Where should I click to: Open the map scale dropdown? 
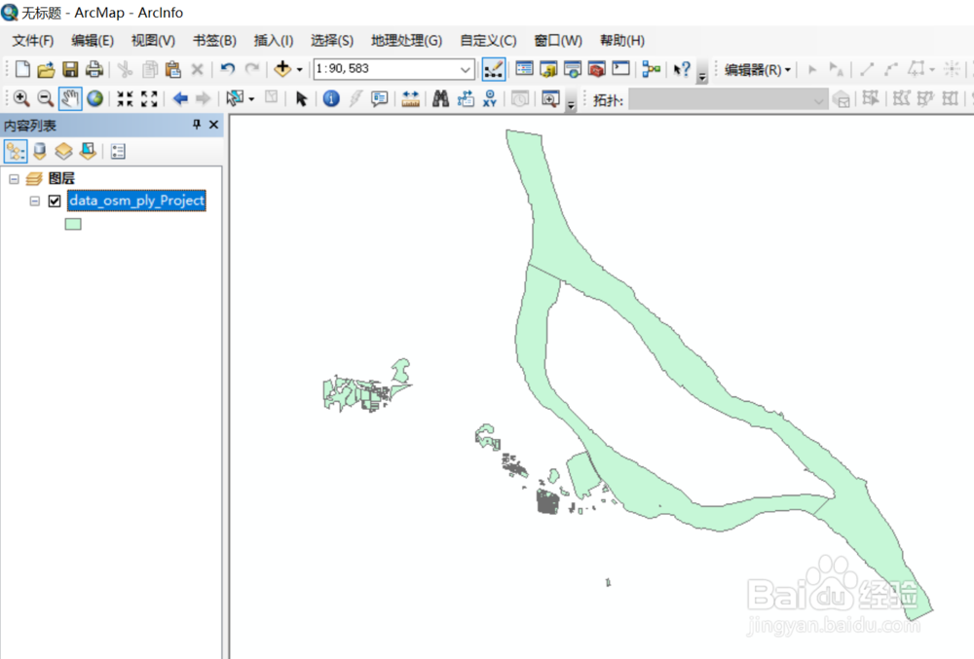(x=465, y=69)
